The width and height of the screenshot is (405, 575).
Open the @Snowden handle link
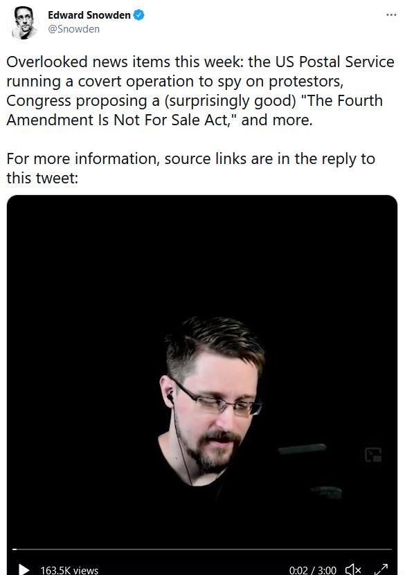74,29
